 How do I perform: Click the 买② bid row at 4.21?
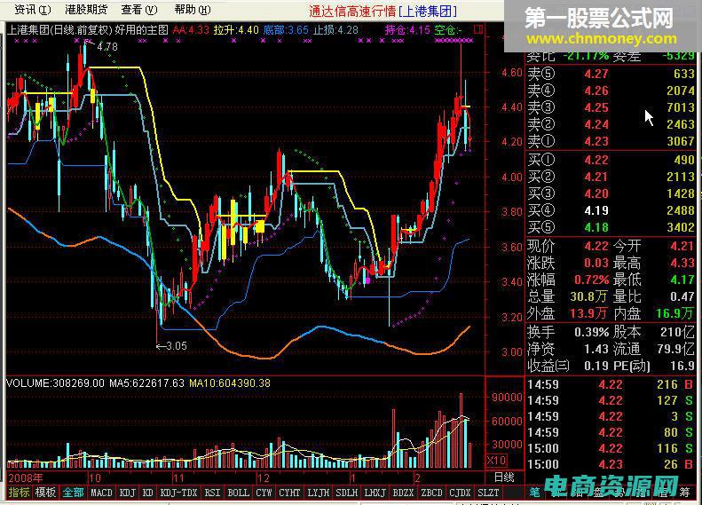pyautogui.click(x=611, y=177)
